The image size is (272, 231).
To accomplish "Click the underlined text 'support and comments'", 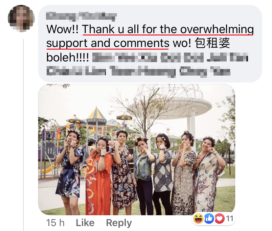I will [x=107, y=43].
